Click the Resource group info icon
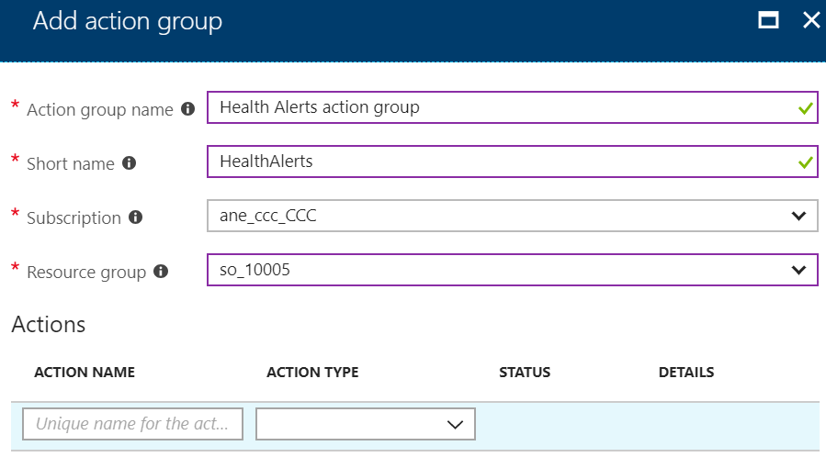This screenshot has width=826, height=457. coord(161,272)
